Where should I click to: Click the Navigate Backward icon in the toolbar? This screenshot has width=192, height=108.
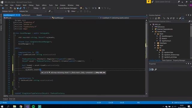[3, 8]
